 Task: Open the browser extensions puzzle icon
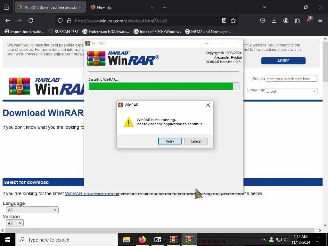(297, 20)
